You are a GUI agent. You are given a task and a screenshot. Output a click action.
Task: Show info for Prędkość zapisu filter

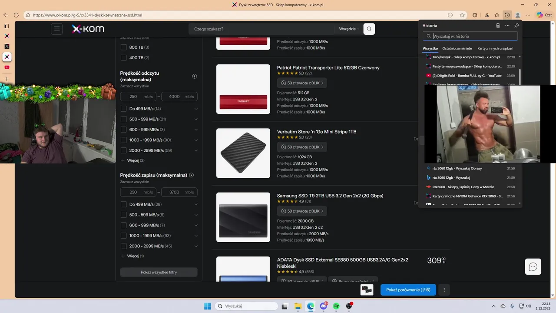(192, 175)
